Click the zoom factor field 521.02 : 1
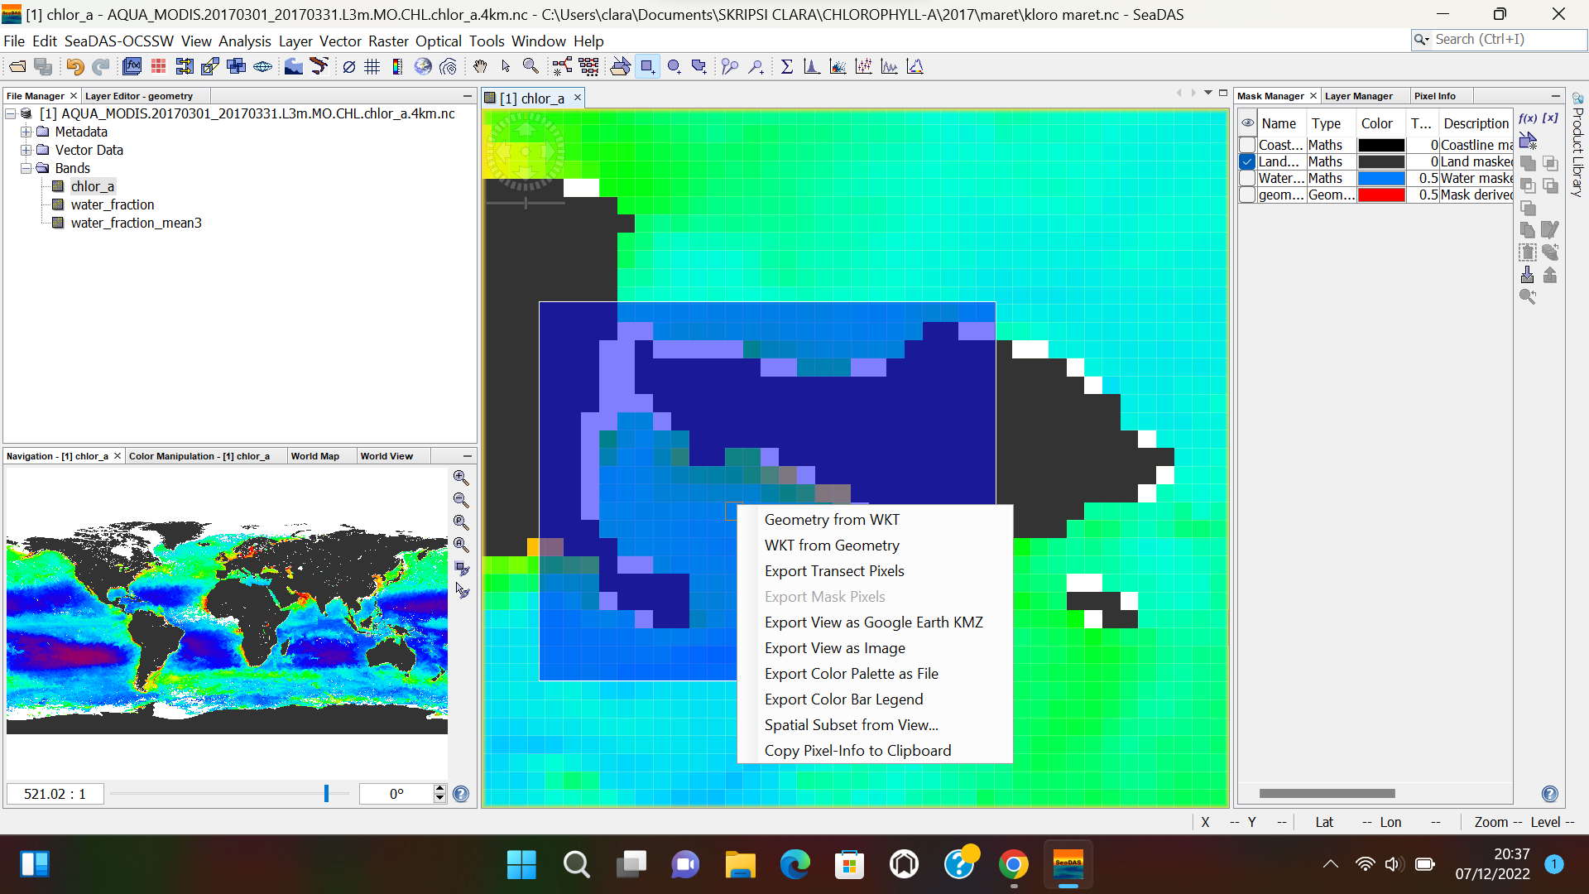 [x=55, y=794]
